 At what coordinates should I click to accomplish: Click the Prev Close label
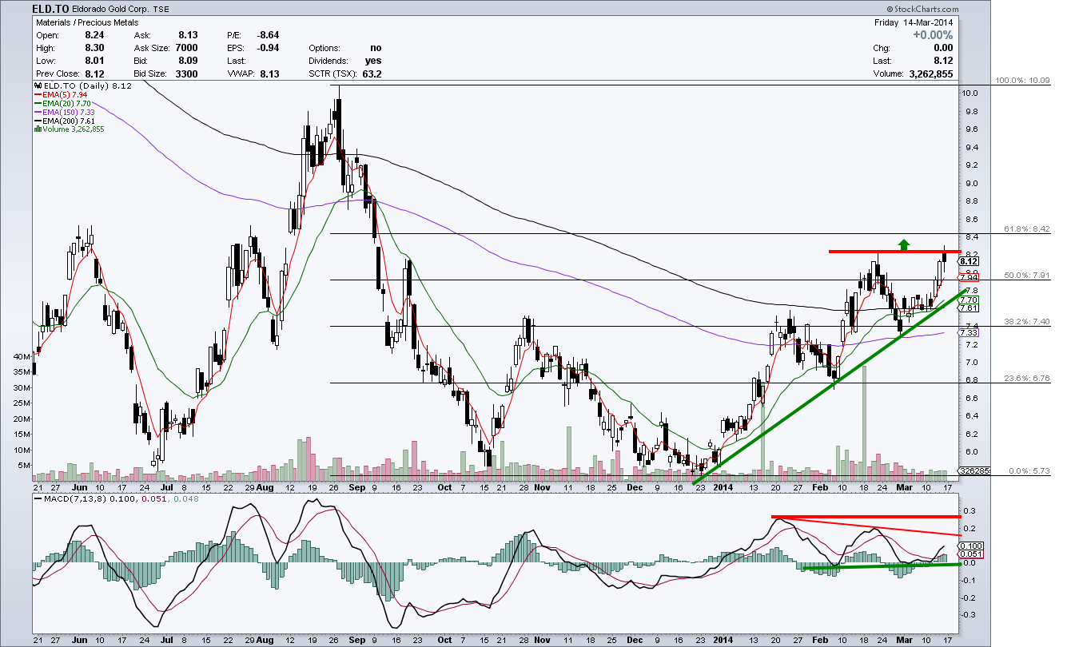pos(58,73)
